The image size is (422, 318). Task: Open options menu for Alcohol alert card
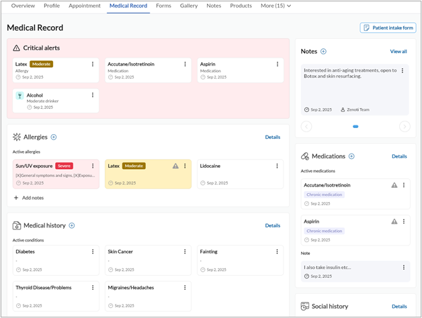coord(93,95)
